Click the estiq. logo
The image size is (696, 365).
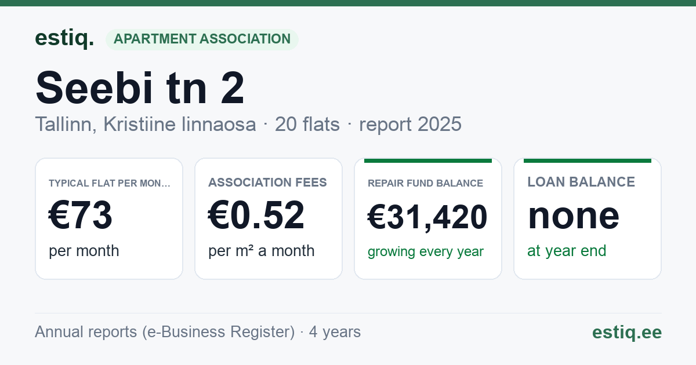click(64, 38)
